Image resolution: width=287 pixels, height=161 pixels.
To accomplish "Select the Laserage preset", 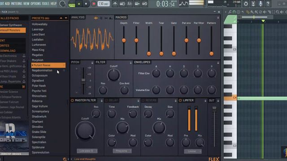I will tap(38, 29).
